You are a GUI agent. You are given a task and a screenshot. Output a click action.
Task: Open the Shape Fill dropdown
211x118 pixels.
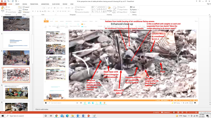click(121, 7)
